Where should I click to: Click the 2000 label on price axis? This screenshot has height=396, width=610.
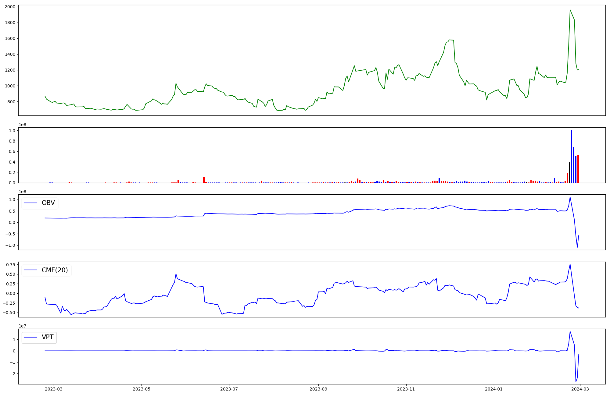10,7
